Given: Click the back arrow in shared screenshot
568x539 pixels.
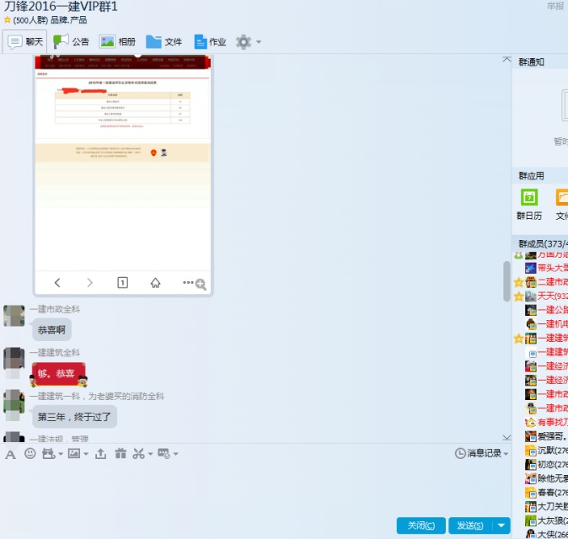Looking at the screenshot, I should [57, 283].
